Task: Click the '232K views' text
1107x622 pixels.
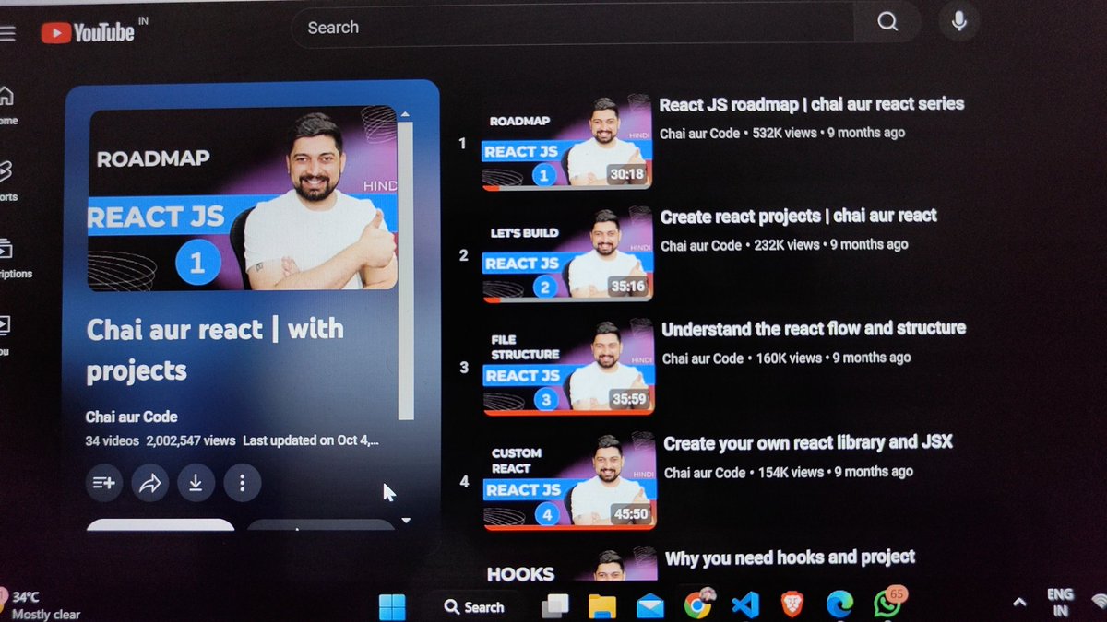Action: pyautogui.click(x=787, y=245)
